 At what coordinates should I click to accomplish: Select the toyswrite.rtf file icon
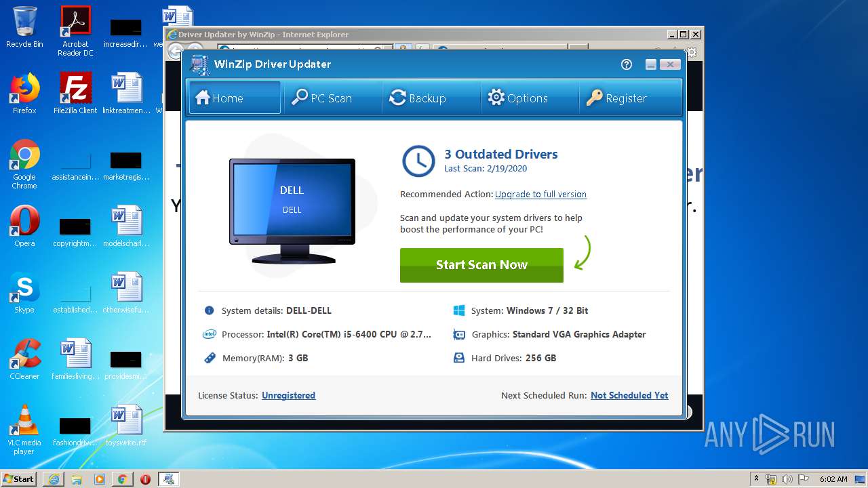[x=126, y=426]
